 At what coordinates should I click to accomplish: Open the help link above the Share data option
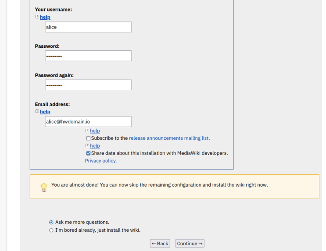click(95, 145)
